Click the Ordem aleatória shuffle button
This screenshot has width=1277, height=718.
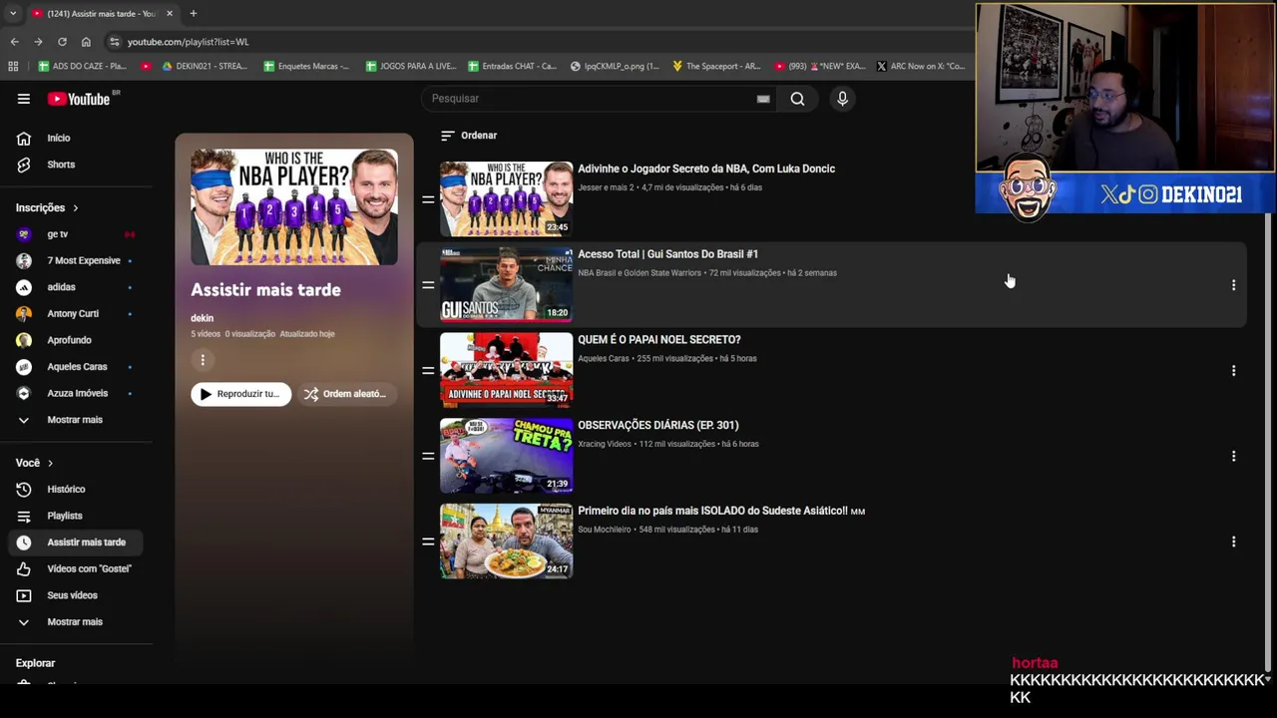pos(348,394)
